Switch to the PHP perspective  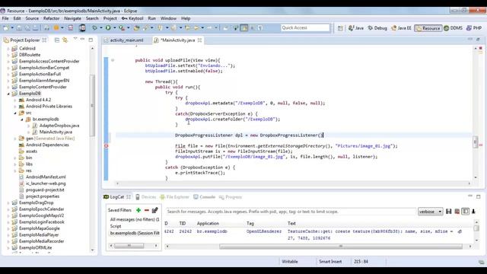474,28
